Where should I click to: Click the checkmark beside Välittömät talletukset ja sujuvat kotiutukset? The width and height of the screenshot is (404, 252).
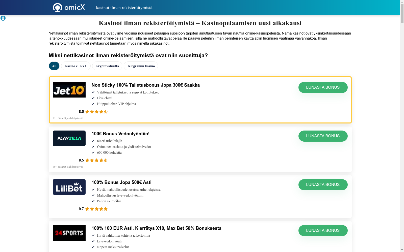point(93,92)
